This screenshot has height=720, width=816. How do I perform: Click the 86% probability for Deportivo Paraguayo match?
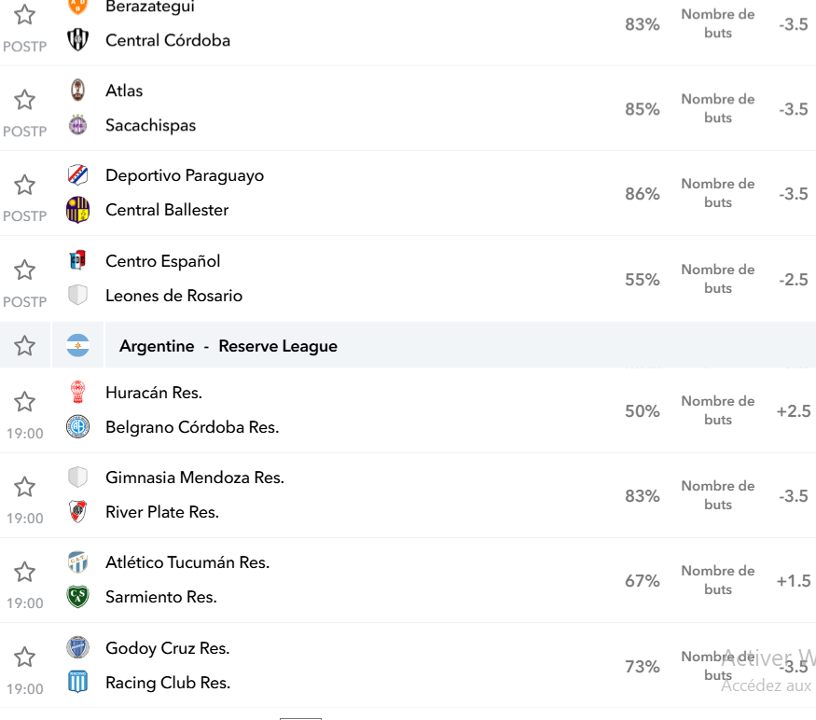(643, 194)
